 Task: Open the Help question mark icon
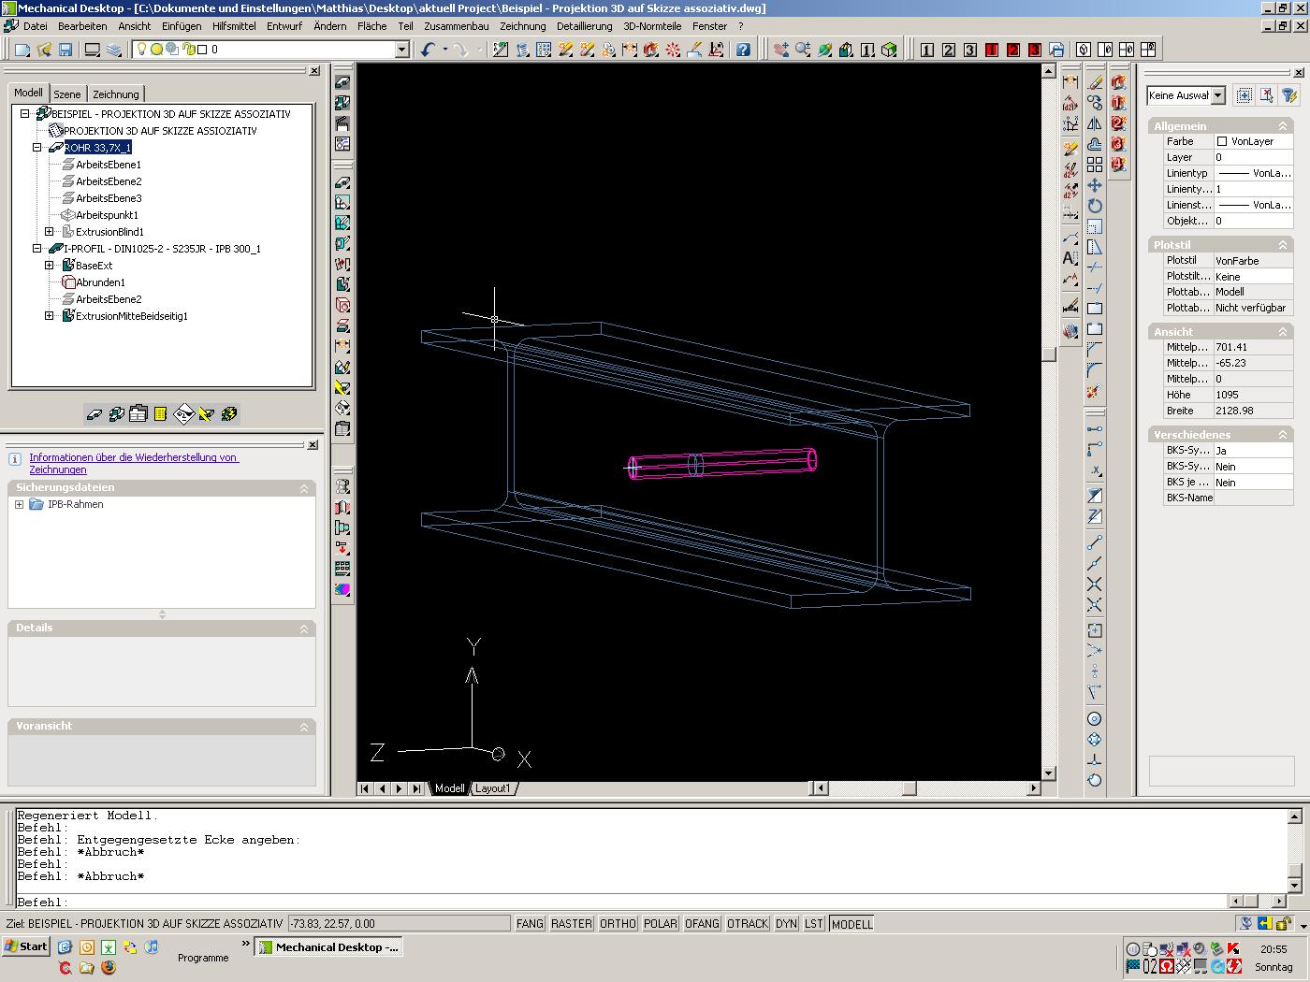(x=743, y=50)
